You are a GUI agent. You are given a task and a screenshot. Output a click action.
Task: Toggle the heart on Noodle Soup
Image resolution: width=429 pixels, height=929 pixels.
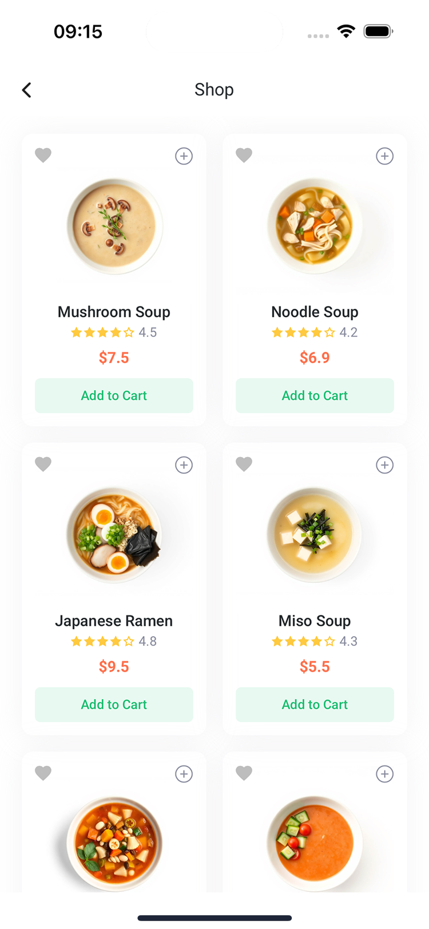tap(244, 155)
